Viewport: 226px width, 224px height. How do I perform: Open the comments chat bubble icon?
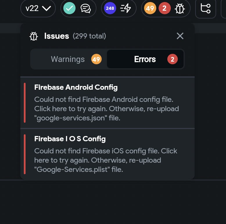pyautogui.click(x=86, y=8)
